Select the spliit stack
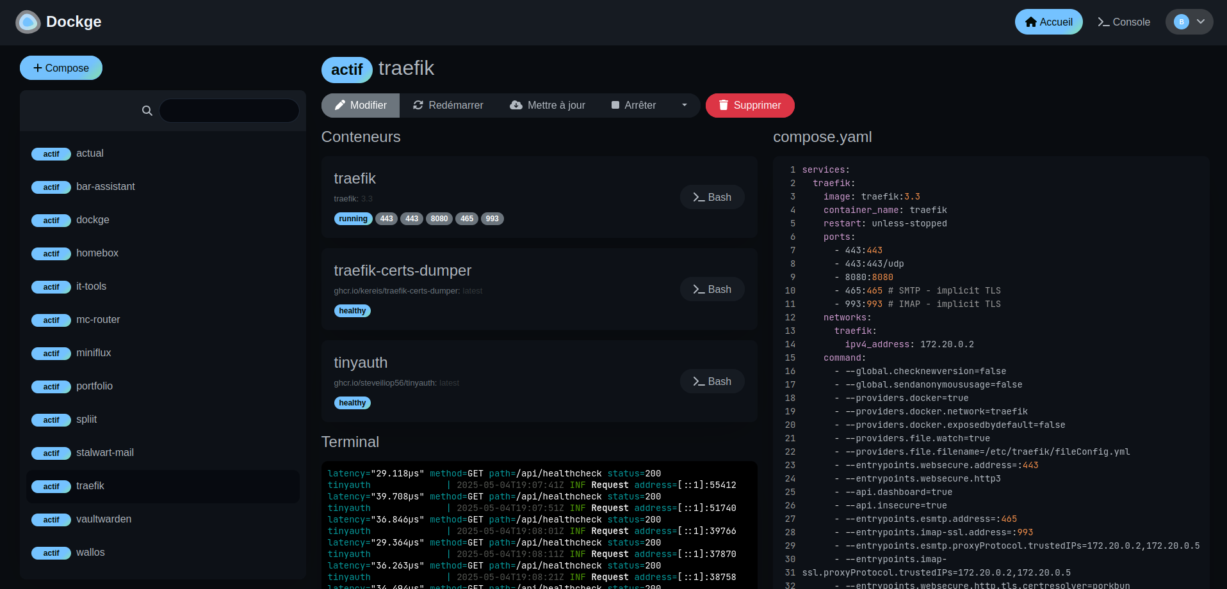 pos(163,420)
